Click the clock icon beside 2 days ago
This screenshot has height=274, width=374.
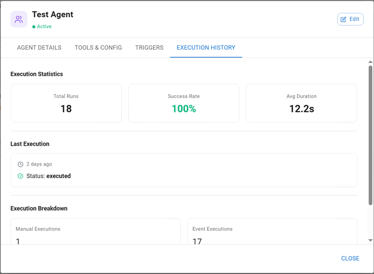pos(20,164)
